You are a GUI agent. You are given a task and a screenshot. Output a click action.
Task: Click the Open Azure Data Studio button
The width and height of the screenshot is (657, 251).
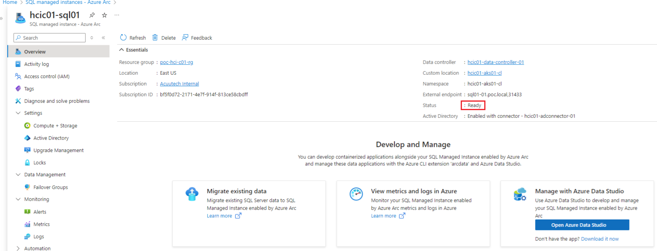click(x=582, y=225)
